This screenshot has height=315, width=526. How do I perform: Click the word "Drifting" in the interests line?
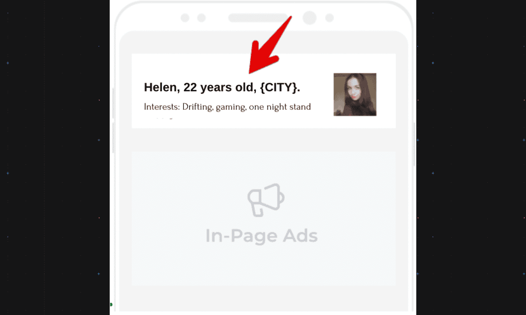pos(197,107)
